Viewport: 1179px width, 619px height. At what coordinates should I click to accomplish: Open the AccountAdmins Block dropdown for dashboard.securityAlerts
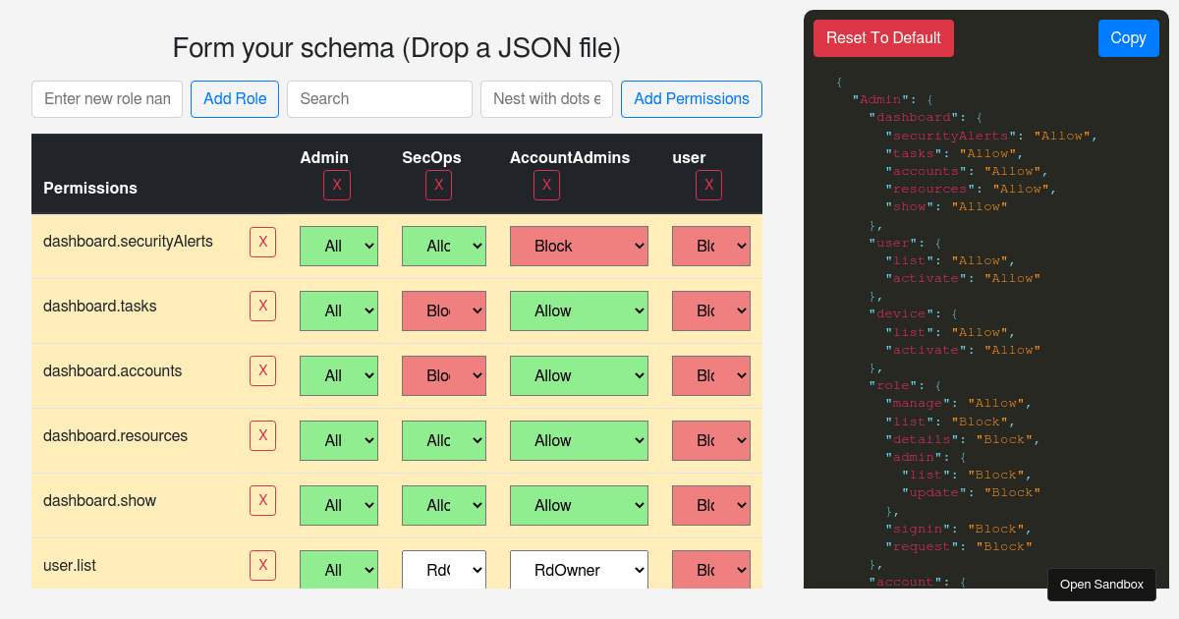(579, 246)
